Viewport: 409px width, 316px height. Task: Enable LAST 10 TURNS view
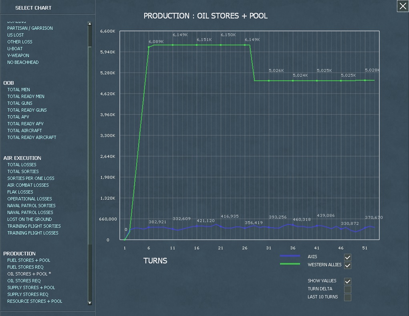(347, 297)
